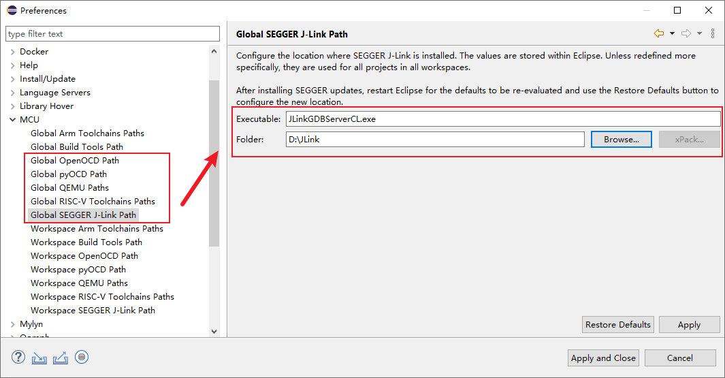The width and height of the screenshot is (725, 378).
Task: Select Global Build Tools Path
Action: tap(77, 146)
